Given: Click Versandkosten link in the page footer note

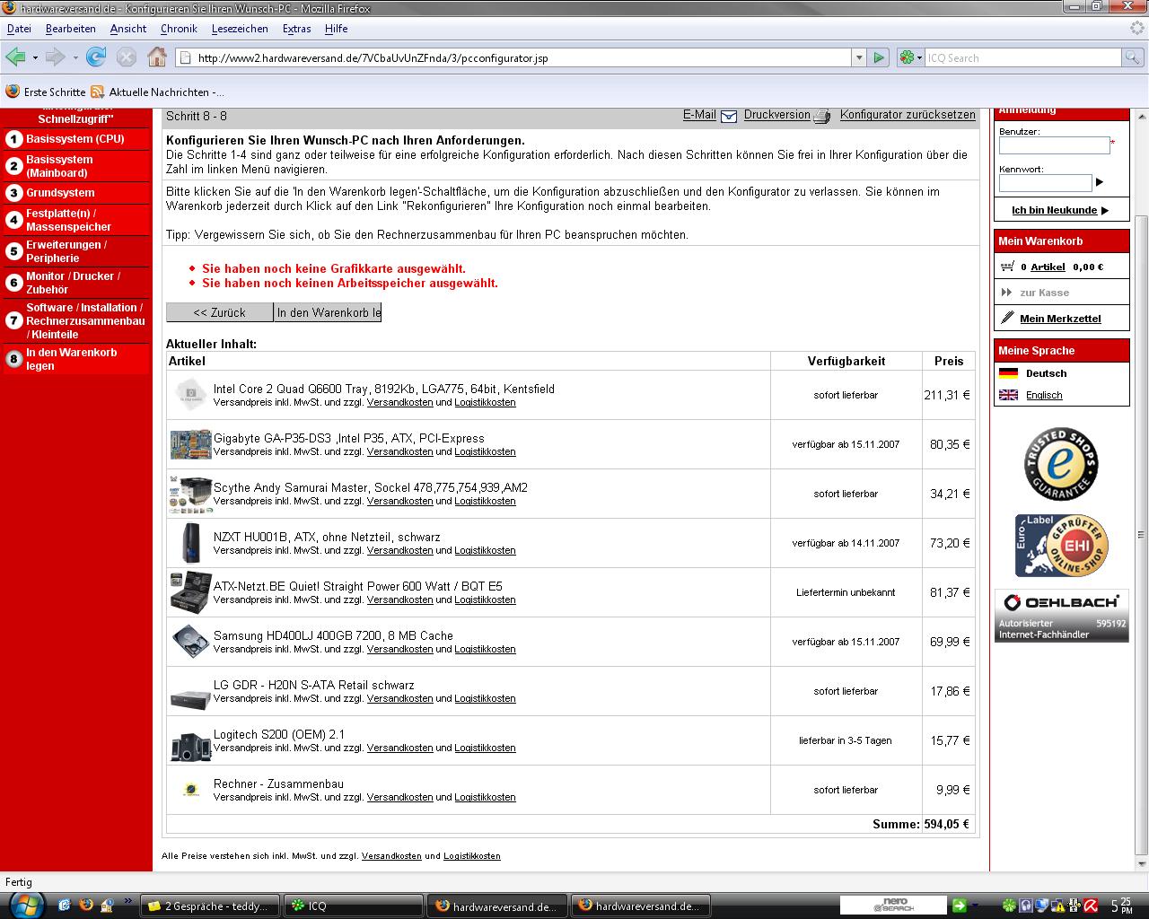Looking at the screenshot, I should [x=391, y=856].
